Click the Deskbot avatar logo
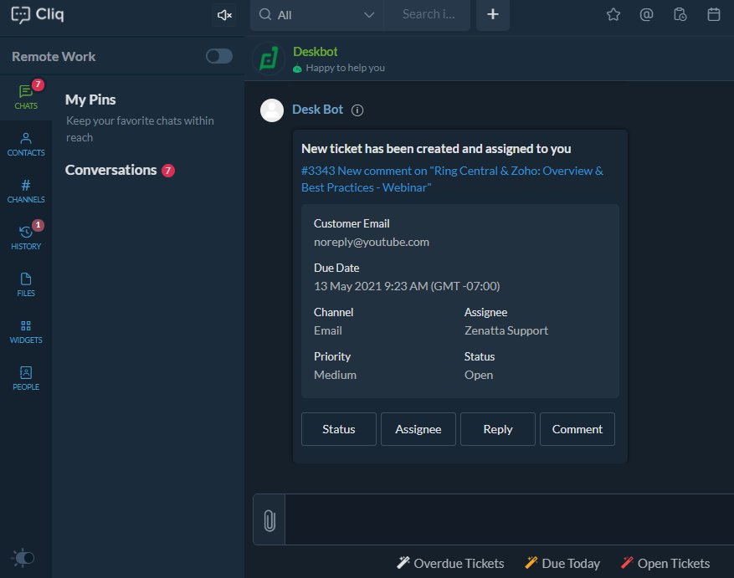The width and height of the screenshot is (734, 578). coord(269,59)
